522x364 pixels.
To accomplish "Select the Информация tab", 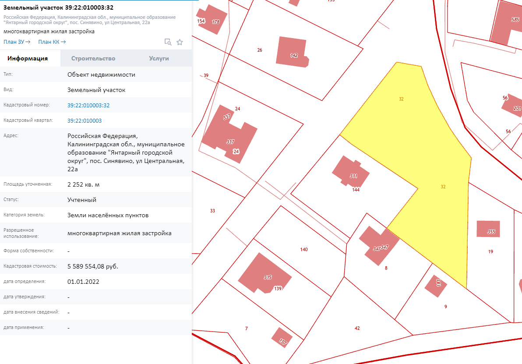I will (28, 58).
